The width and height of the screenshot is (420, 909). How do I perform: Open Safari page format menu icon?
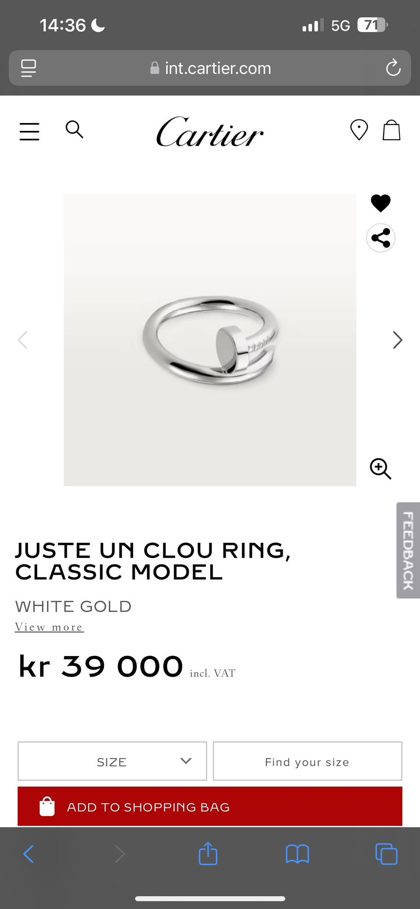[x=28, y=68]
